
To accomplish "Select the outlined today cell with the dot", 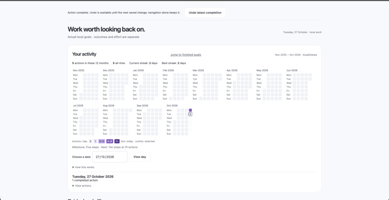I will 190,114.
